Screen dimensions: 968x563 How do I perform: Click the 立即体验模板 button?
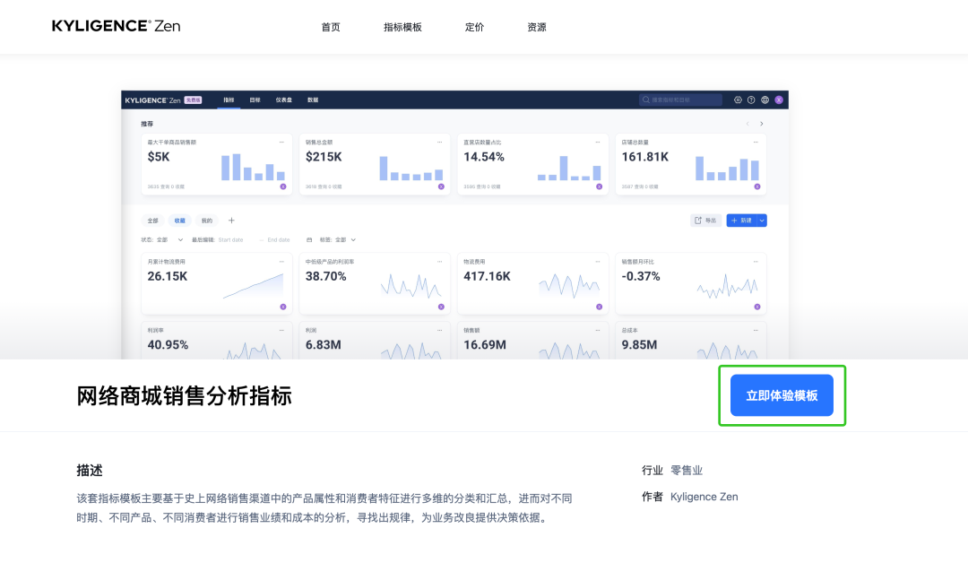(782, 395)
